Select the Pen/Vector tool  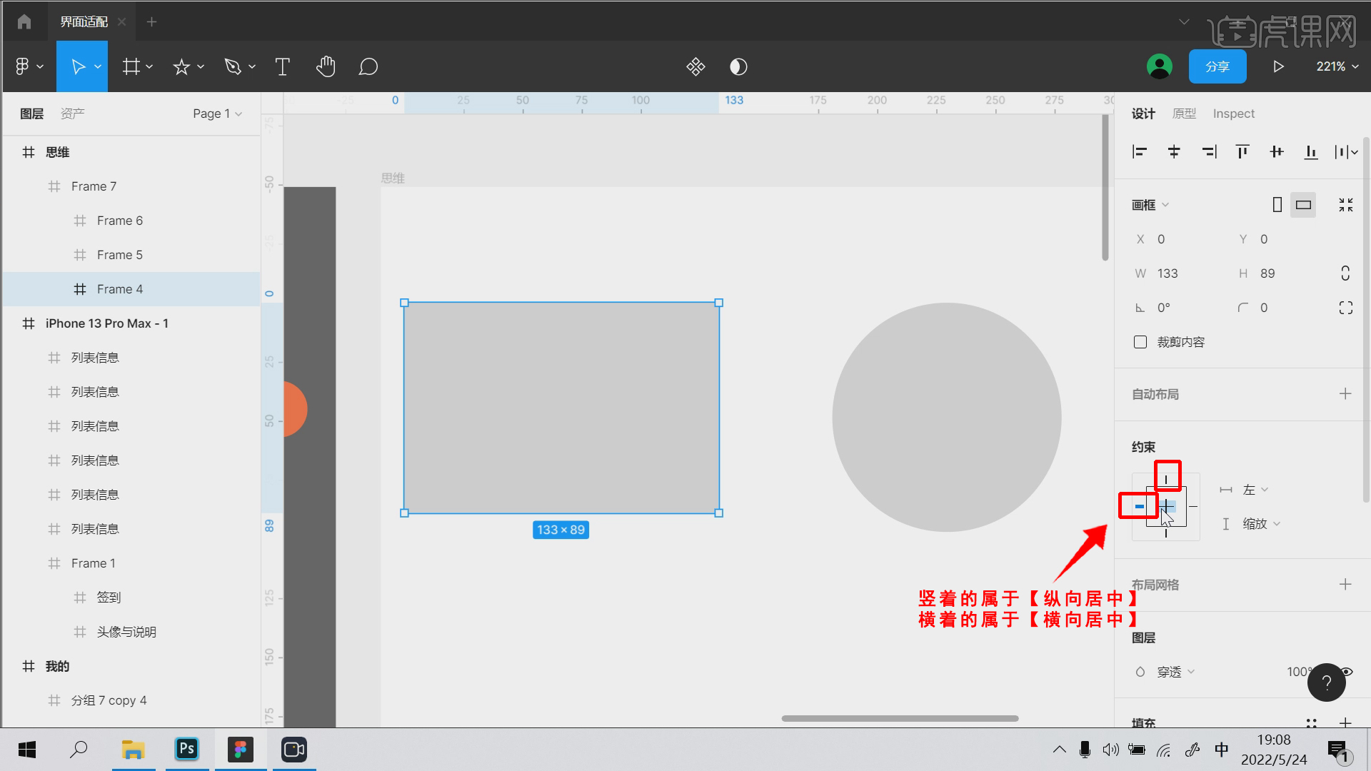[x=233, y=66]
